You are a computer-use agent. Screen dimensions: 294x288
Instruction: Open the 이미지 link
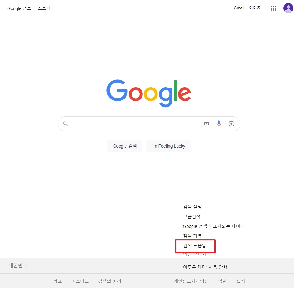coord(255,8)
